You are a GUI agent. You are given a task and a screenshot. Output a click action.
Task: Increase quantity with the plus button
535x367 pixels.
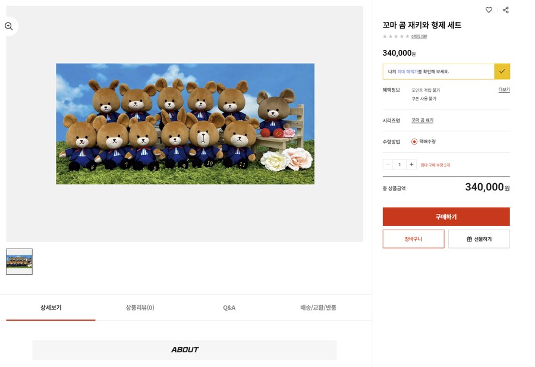(411, 164)
